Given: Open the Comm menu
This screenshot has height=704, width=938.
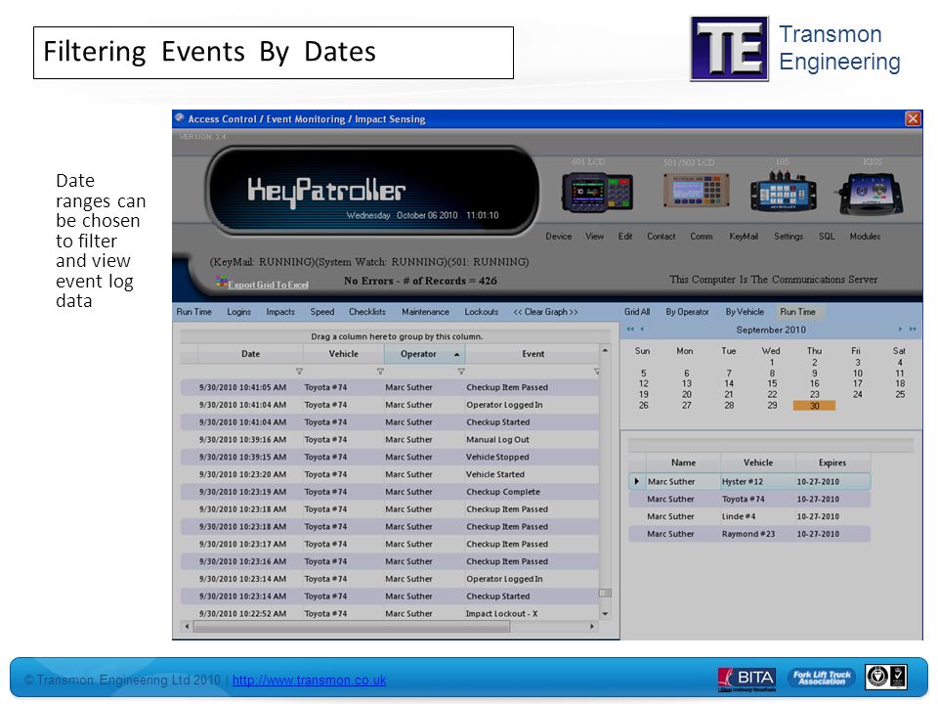Looking at the screenshot, I should [702, 237].
